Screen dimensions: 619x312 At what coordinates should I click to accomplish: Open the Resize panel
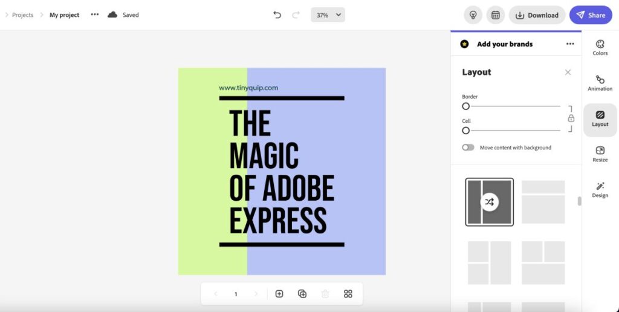(x=600, y=154)
